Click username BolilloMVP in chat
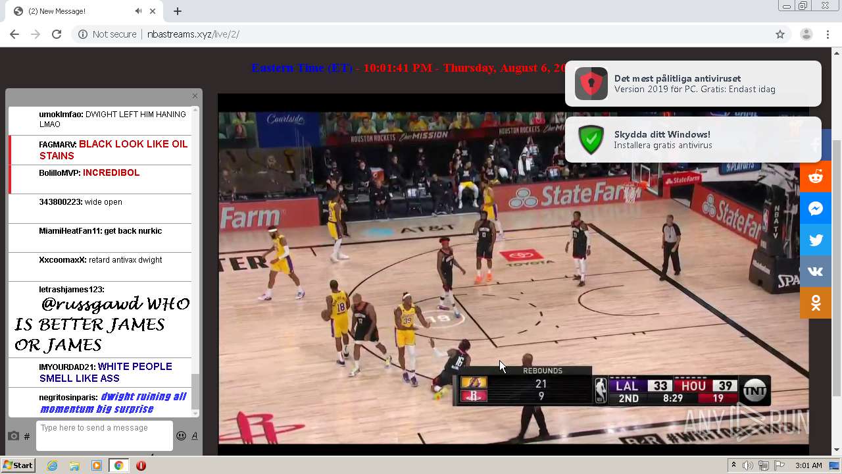842x474 pixels. tap(60, 173)
